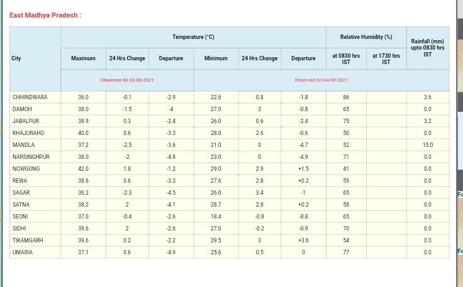Click the Relative Humidity (%) header
The image size is (463, 287).
pos(365,37)
